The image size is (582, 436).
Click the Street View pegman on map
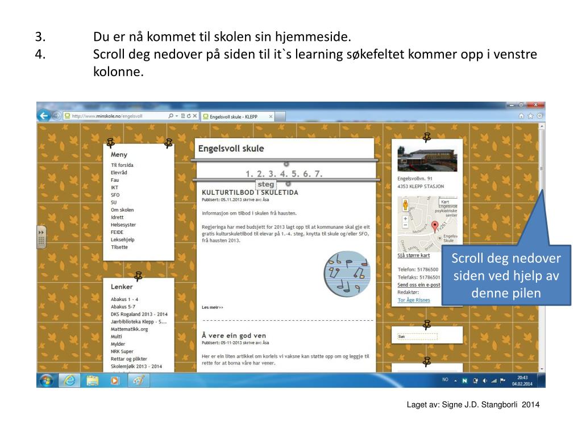tap(405, 204)
